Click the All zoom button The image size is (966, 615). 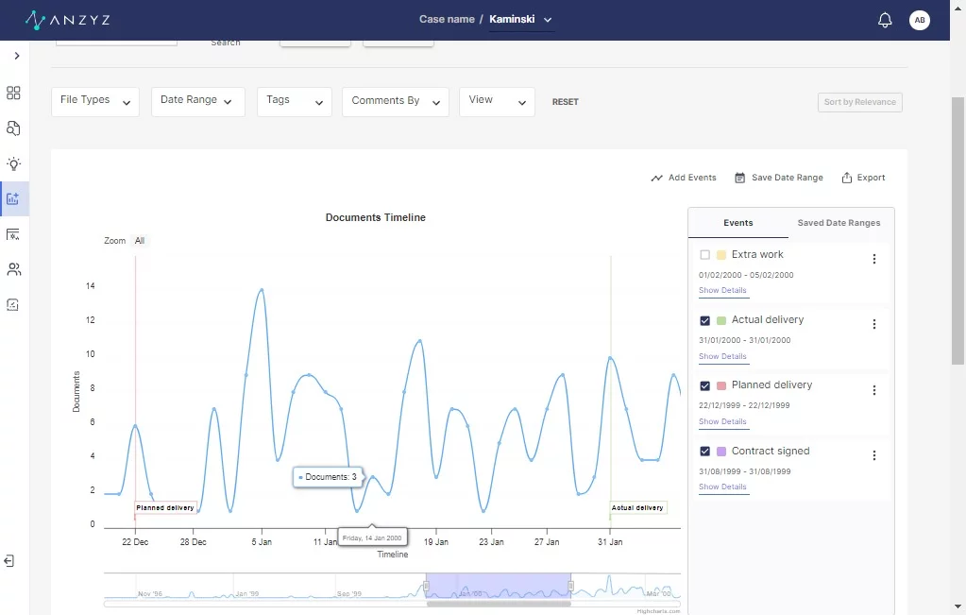140,241
